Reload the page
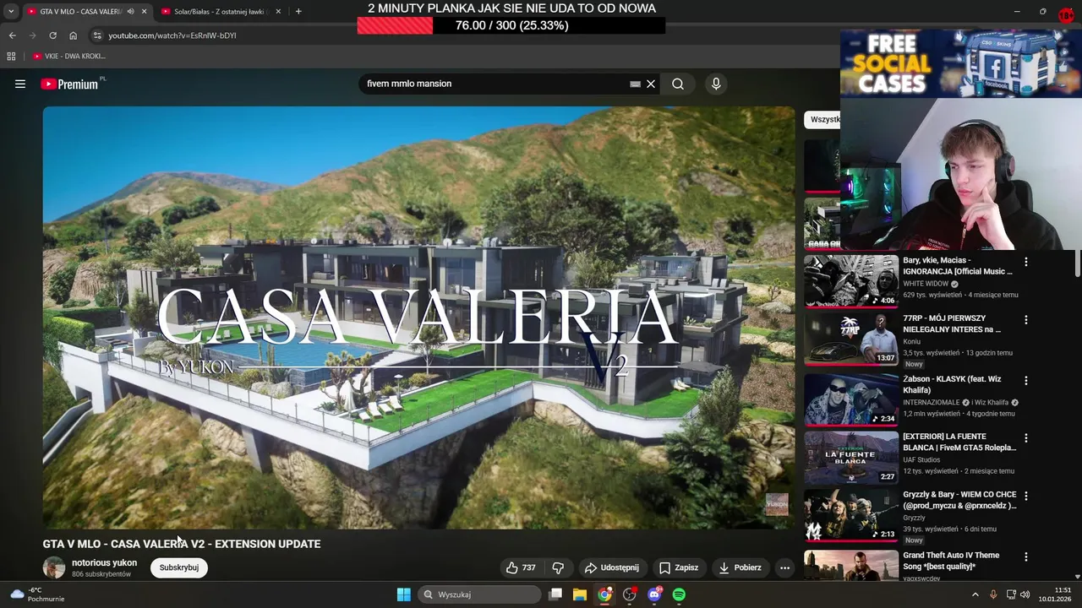Screen dimensions: 1082x608 pos(52,35)
